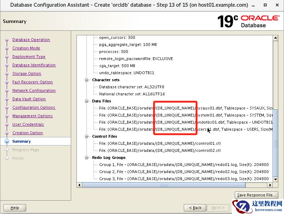Select the processes: 300 row
This screenshot has height=214, width=284.
click(114, 52)
